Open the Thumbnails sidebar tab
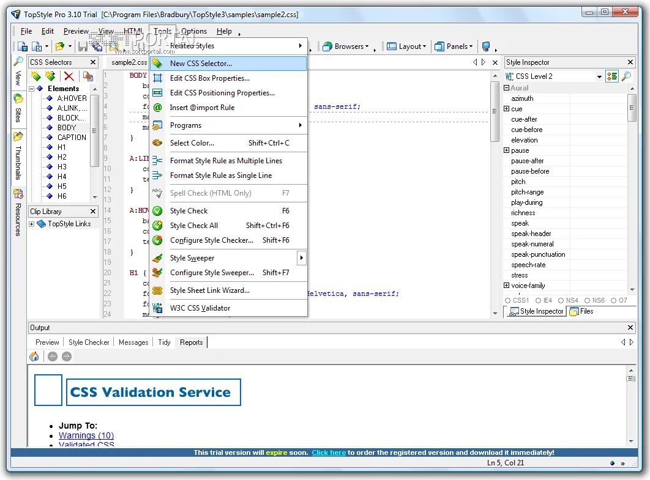650x480 pixels. 18,156
